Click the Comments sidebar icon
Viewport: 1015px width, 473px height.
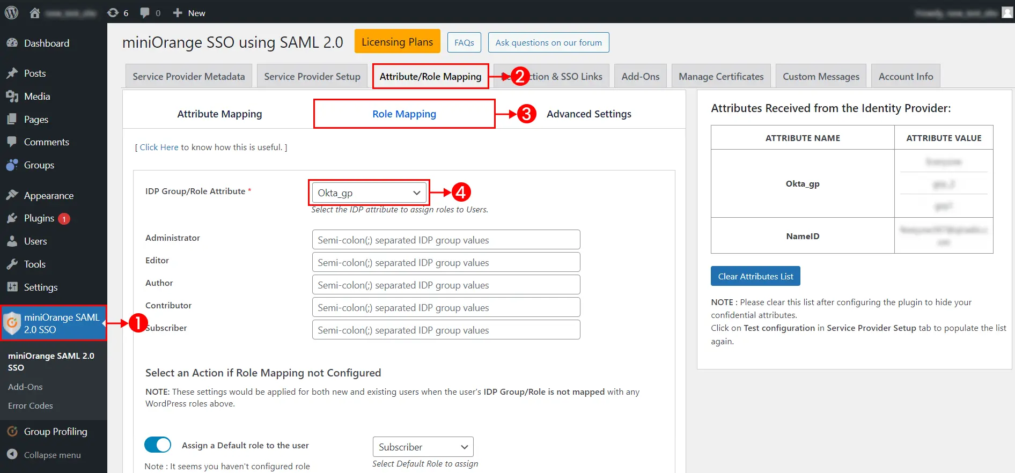[x=12, y=142]
